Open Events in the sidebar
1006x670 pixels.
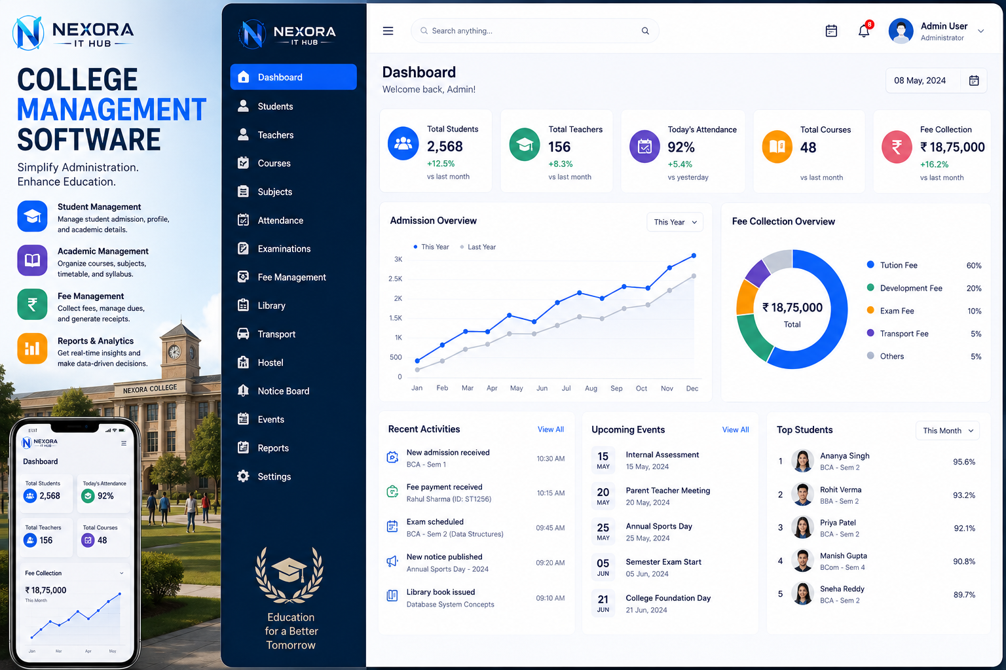(293, 420)
